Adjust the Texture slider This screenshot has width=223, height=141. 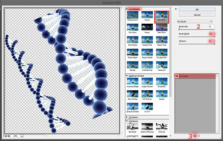214,44
